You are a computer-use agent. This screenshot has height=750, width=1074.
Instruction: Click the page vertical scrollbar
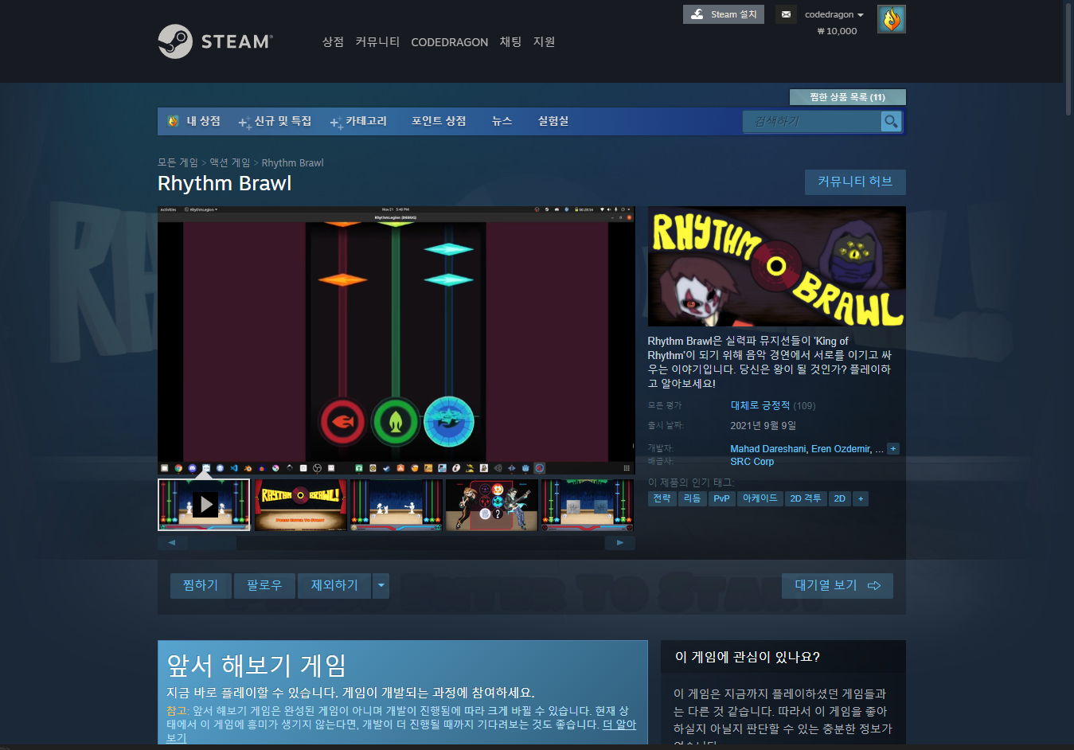[x=1068, y=58]
